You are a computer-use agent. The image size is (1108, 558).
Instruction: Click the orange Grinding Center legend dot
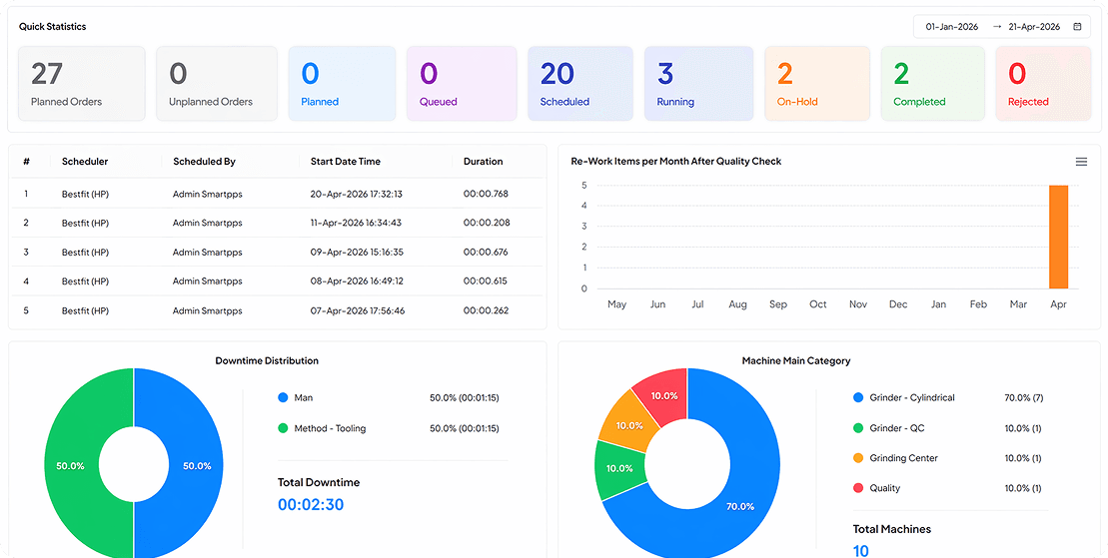coord(858,458)
